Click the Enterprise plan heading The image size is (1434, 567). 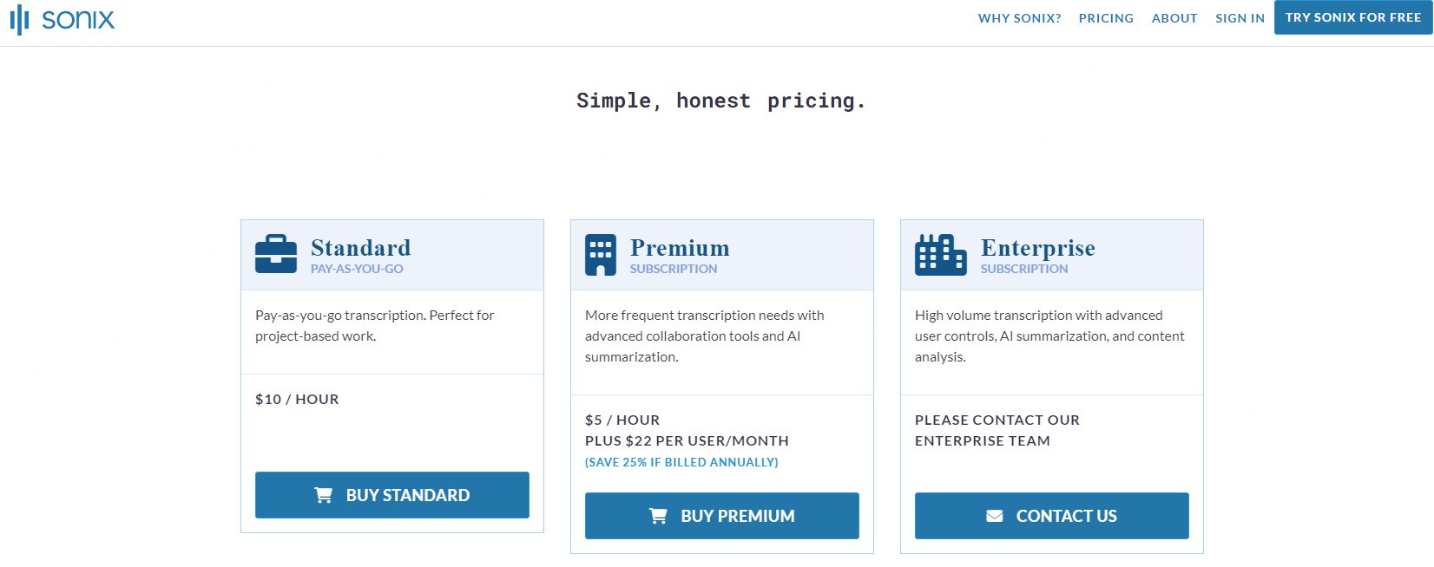point(1037,248)
